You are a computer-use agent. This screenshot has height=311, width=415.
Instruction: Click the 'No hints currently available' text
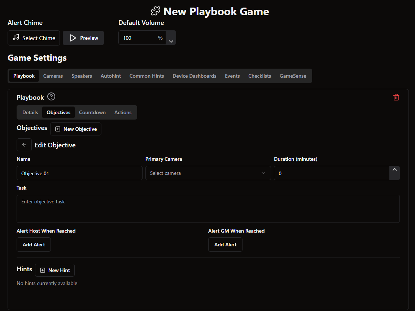(47, 283)
